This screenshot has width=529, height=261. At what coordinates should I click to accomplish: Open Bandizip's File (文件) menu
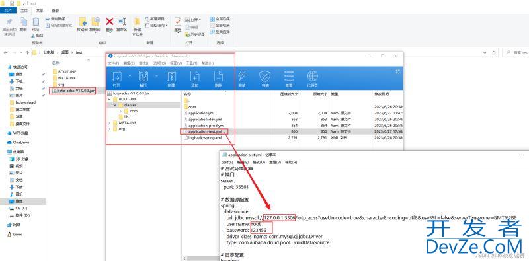pos(114,63)
